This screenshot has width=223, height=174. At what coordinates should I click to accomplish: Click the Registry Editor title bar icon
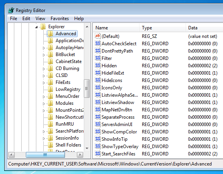point(11,10)
